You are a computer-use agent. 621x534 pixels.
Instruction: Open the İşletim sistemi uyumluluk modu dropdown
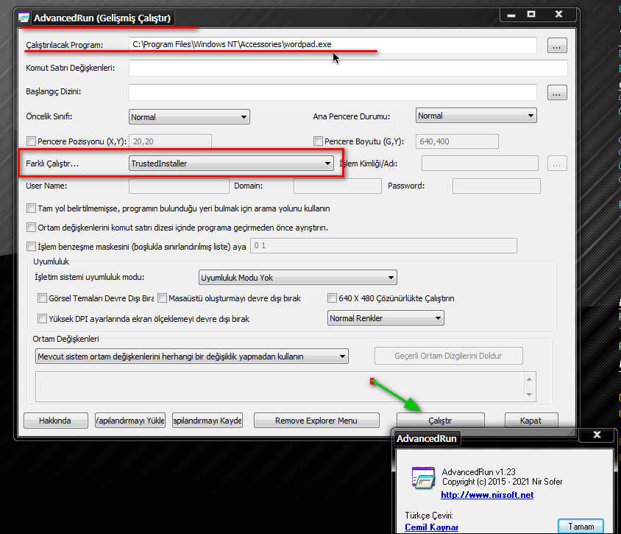(297, 278)
